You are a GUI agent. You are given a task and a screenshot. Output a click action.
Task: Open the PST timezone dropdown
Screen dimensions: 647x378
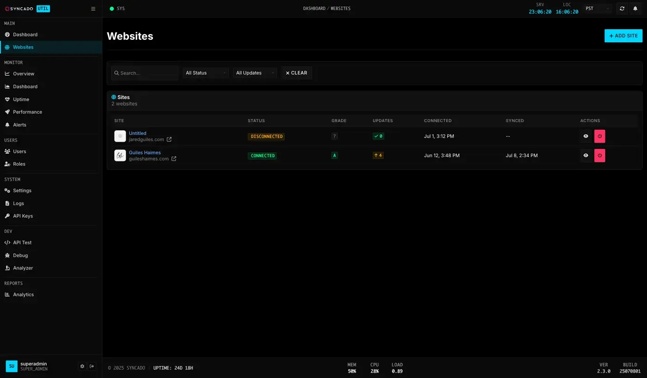pos(597,9)
